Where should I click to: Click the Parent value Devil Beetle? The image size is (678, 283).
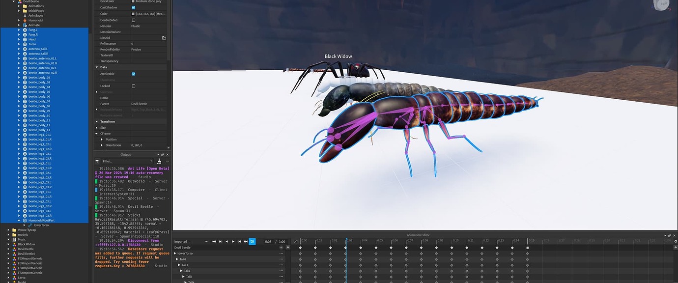139,104
